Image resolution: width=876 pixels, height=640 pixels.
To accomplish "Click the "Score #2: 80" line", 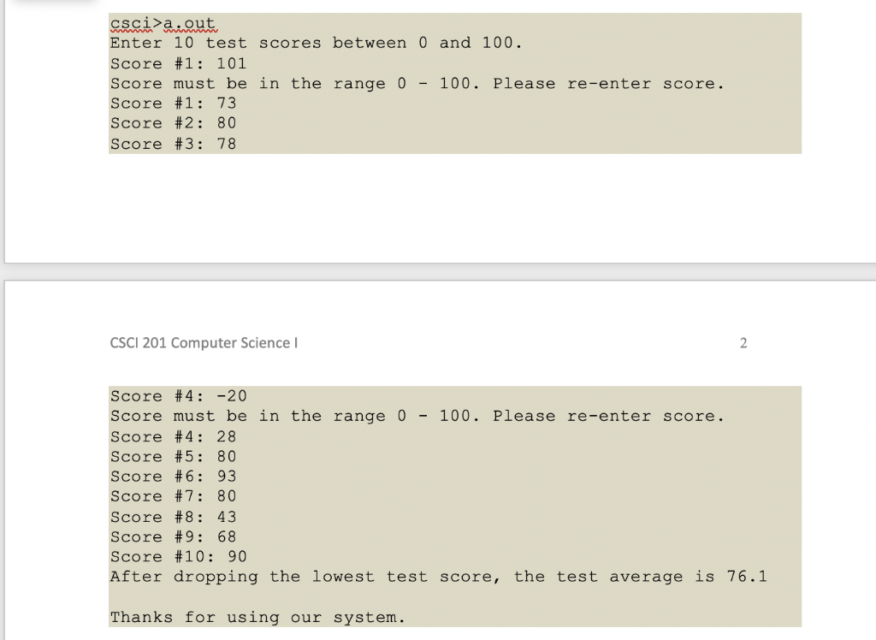I will pyautogui.click(x=171, y=123).
